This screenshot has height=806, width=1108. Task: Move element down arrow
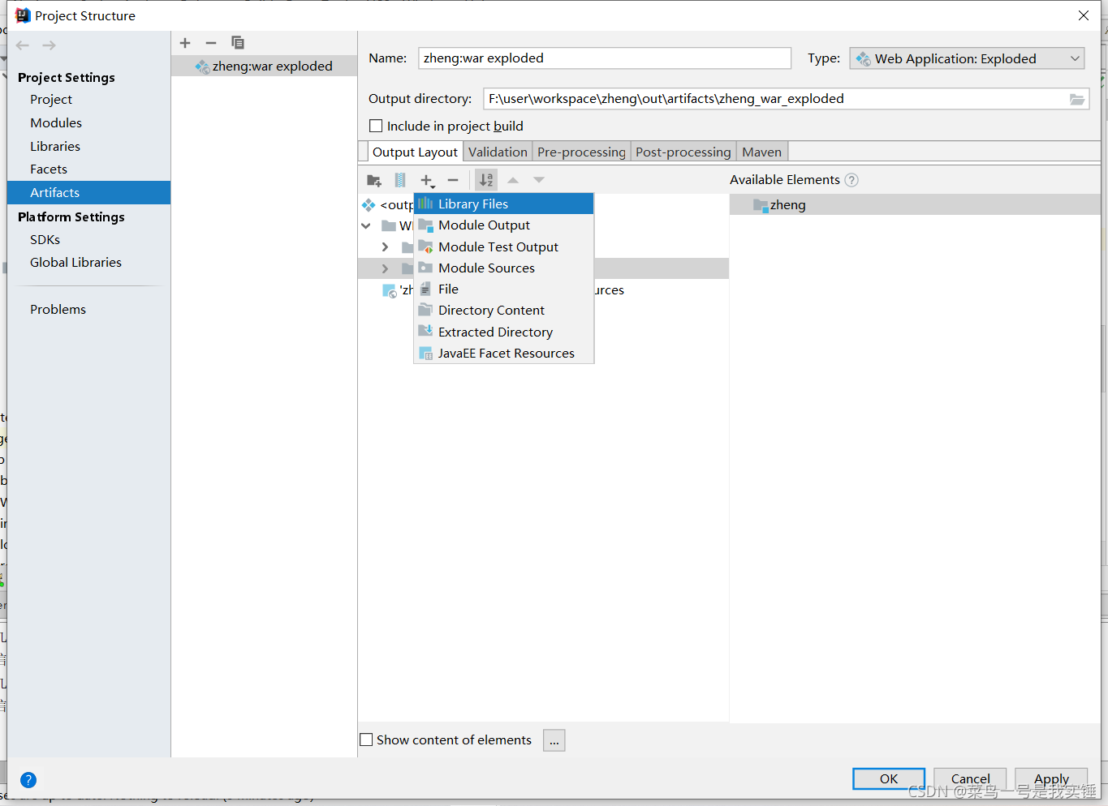[x=539, y=180]
